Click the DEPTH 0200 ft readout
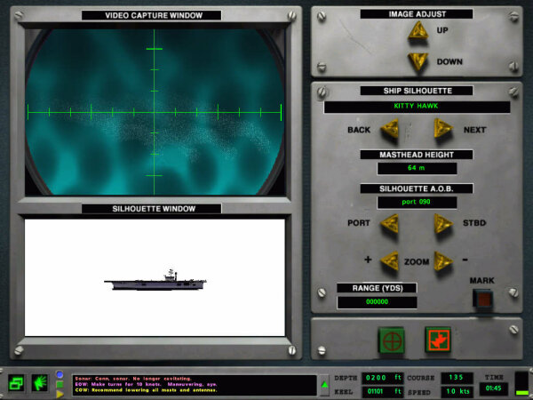The width and height of the screenshot is (533, 400). point(386,377)
